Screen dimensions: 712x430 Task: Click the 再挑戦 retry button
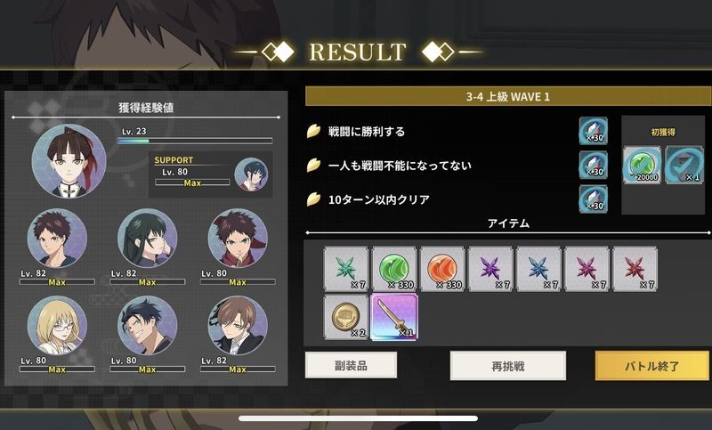point(508,366)
